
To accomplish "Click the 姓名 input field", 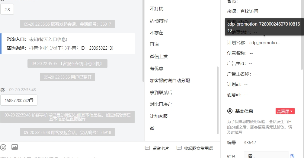I will pyautogui.click(x=266, y=156).
